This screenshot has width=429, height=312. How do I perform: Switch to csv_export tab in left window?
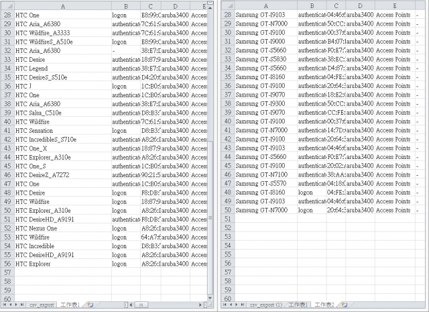click(x=42, y=305)
